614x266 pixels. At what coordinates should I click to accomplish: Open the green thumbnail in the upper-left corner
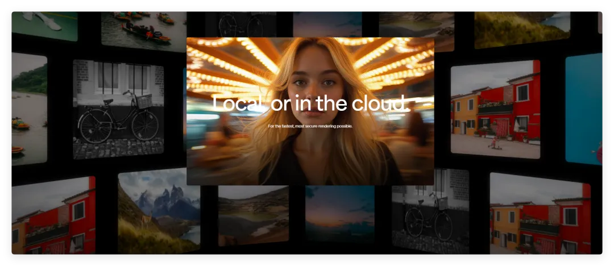coord(45,26)
